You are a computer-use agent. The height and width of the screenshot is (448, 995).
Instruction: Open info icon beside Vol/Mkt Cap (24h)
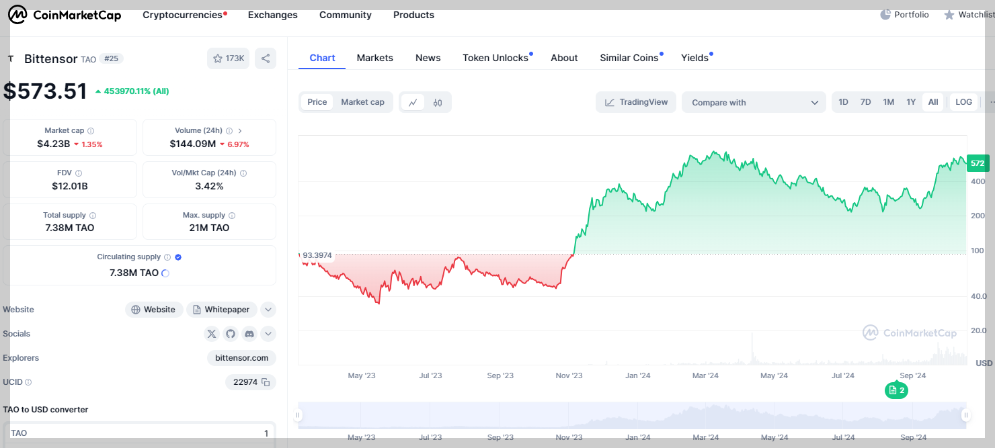click(x=243, y=173)
